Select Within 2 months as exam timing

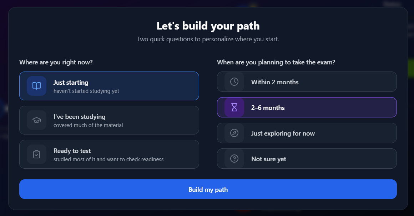(307, 81)
